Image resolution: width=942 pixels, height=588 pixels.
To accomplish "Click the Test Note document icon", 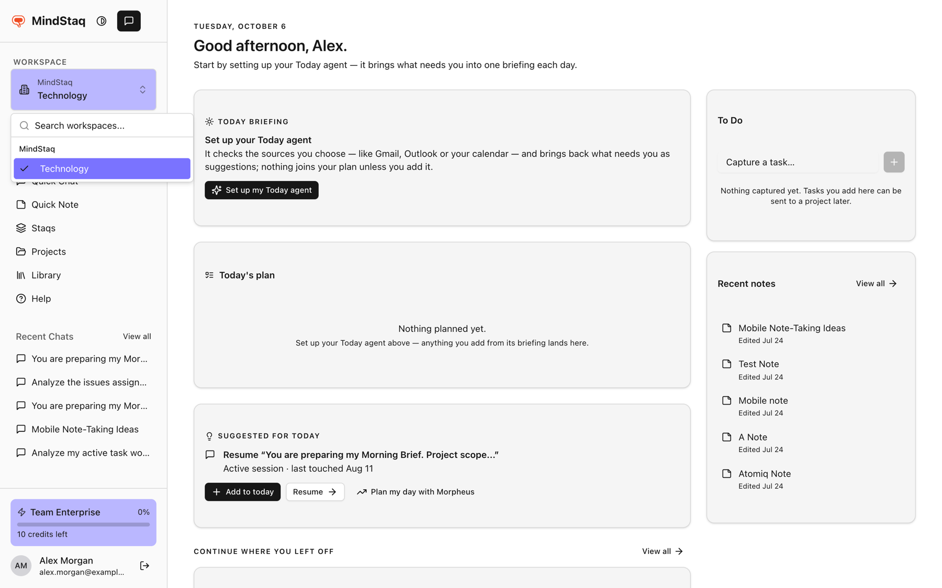I will 726,364.
